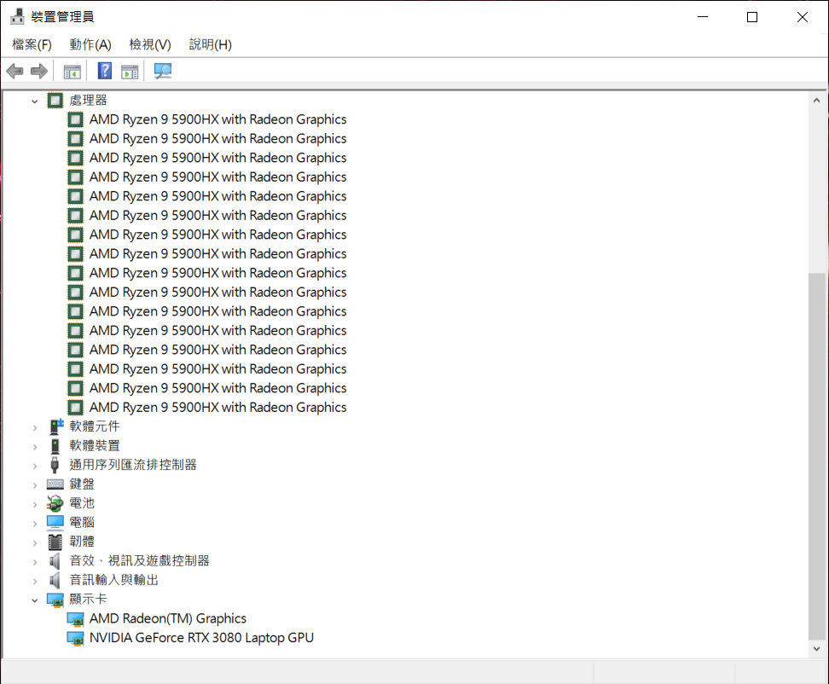Collapse the 處理器 processors category

tap(35, 101)
